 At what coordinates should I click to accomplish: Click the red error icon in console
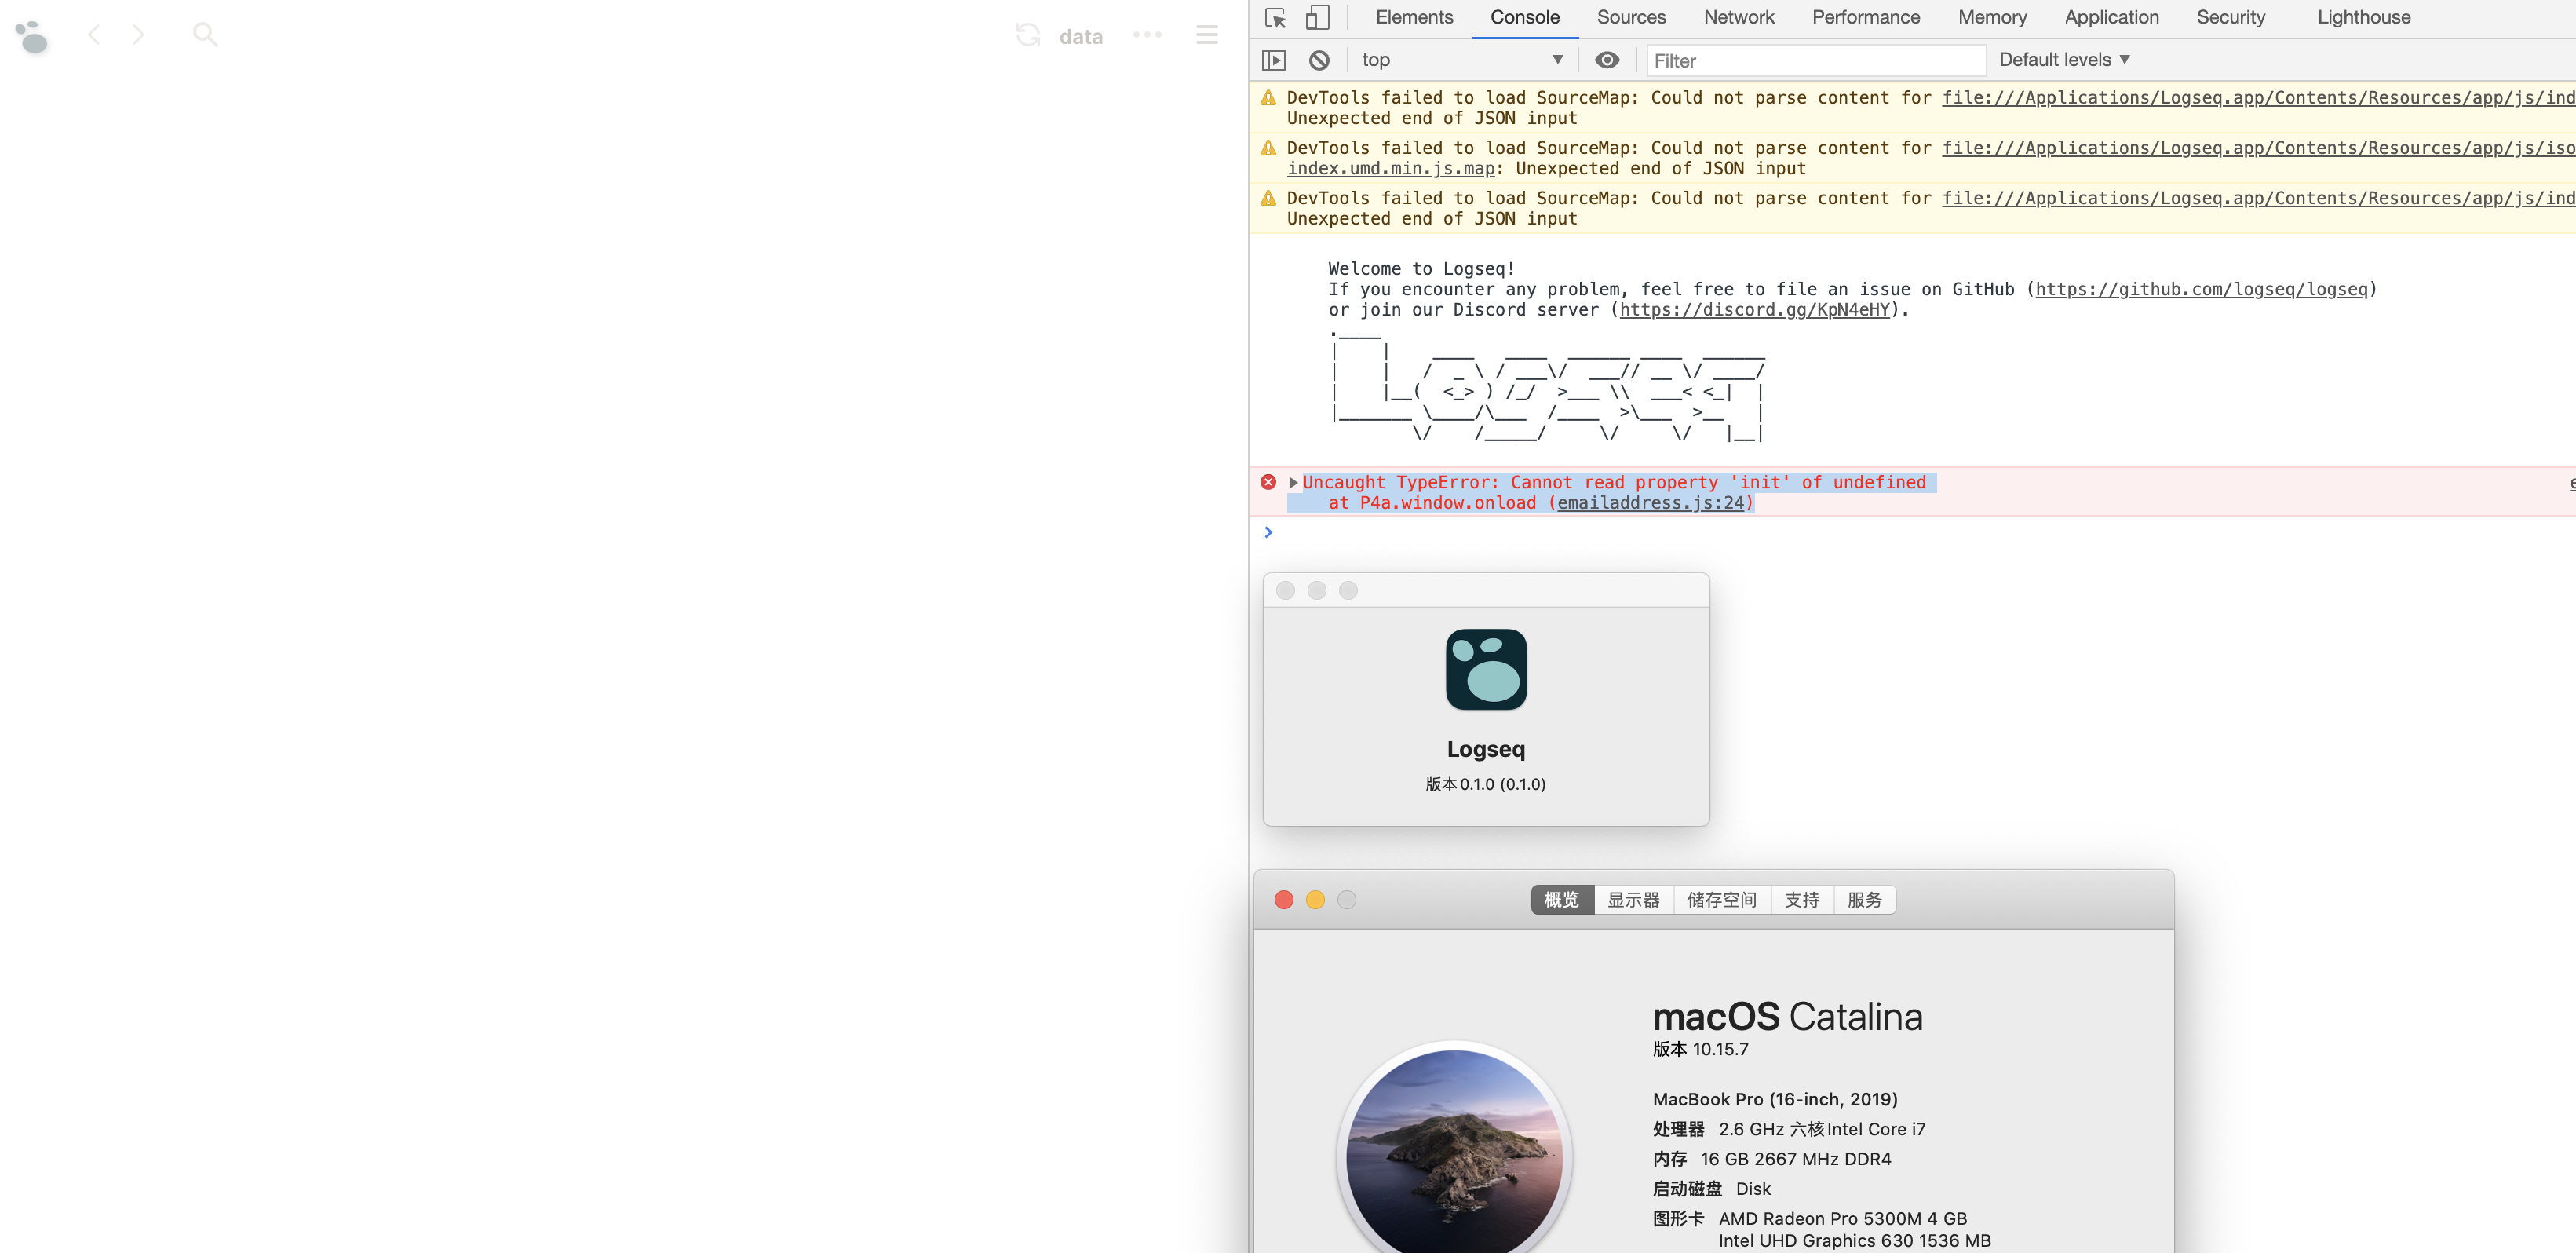pos(1268,482)
